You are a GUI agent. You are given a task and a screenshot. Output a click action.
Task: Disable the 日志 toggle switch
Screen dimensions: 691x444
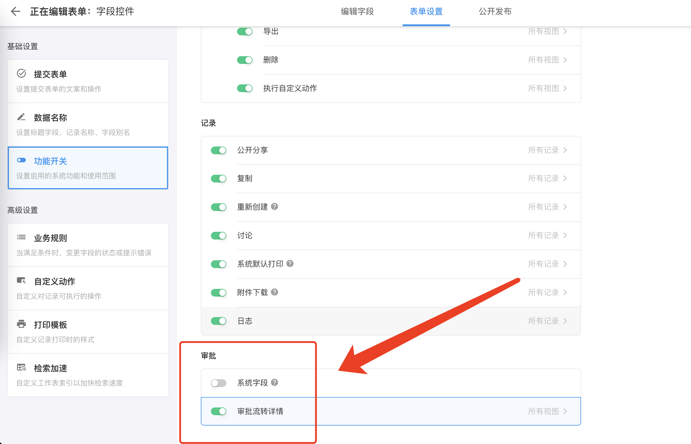click(x=219, y=321)
